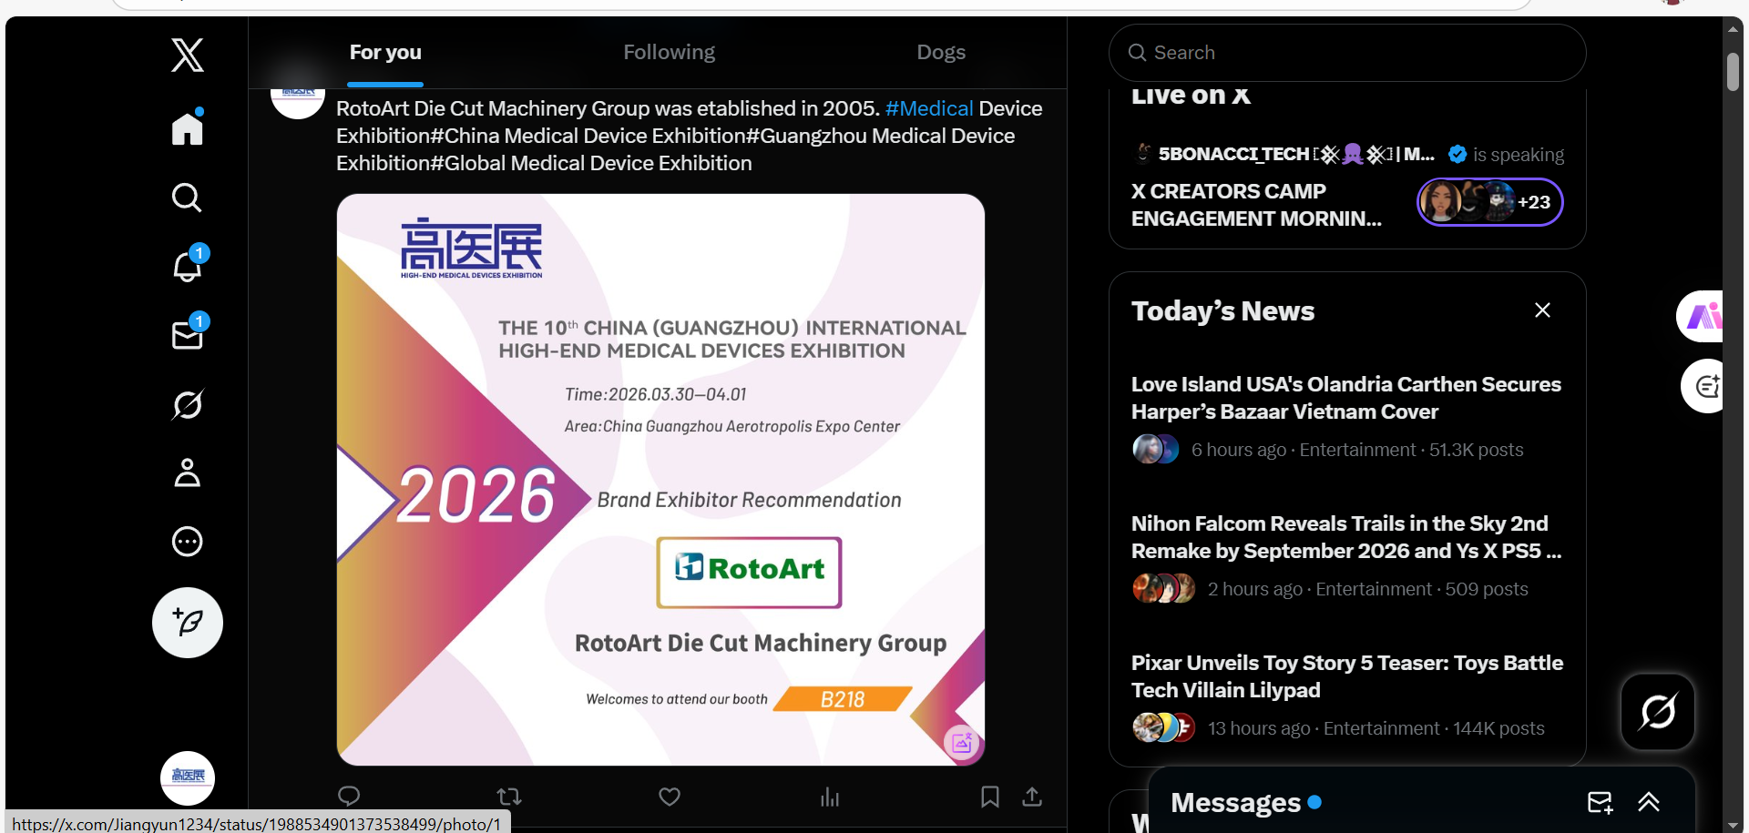The height and width of the screenshot is (833, 1749).
Task: Like the RotoArt post
Action: pos(670,797)
